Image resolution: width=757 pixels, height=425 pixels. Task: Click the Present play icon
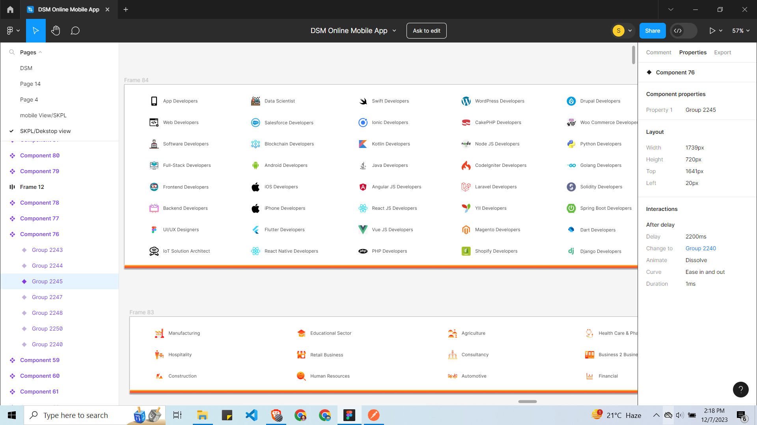click(712, 31)
